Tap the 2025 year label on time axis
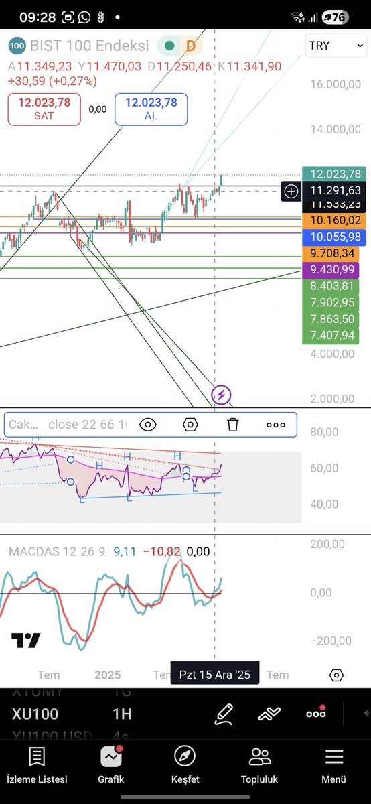371x804 pixels. click(x=108, y=675)
